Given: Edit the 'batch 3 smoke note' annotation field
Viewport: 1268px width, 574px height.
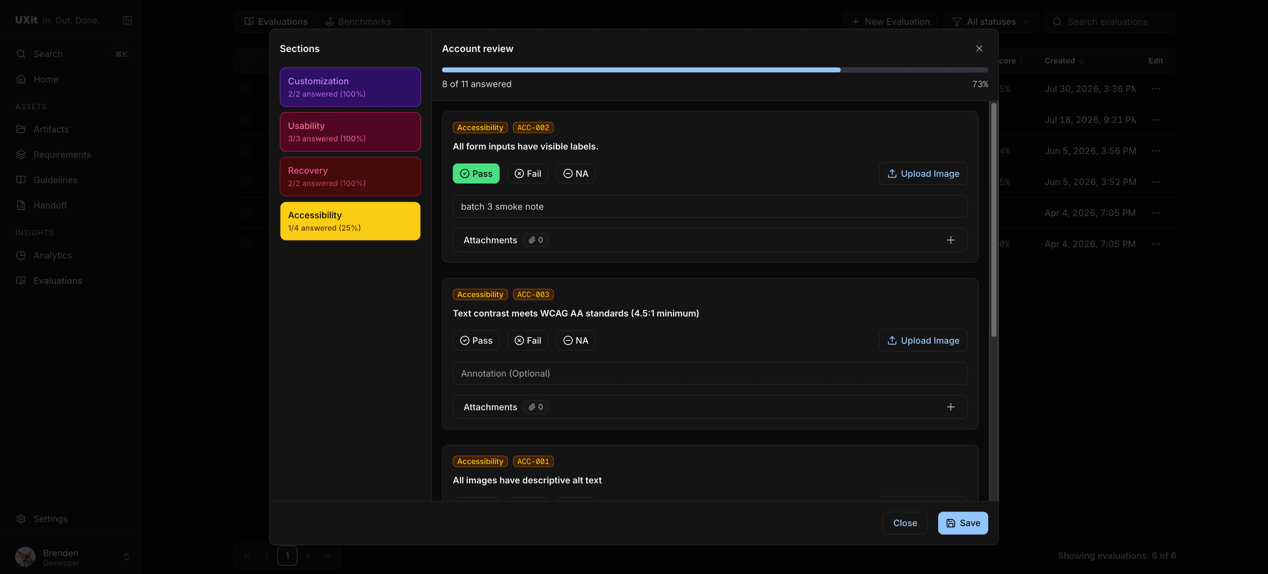Looking at the screenshot, I should pos(710,207).
